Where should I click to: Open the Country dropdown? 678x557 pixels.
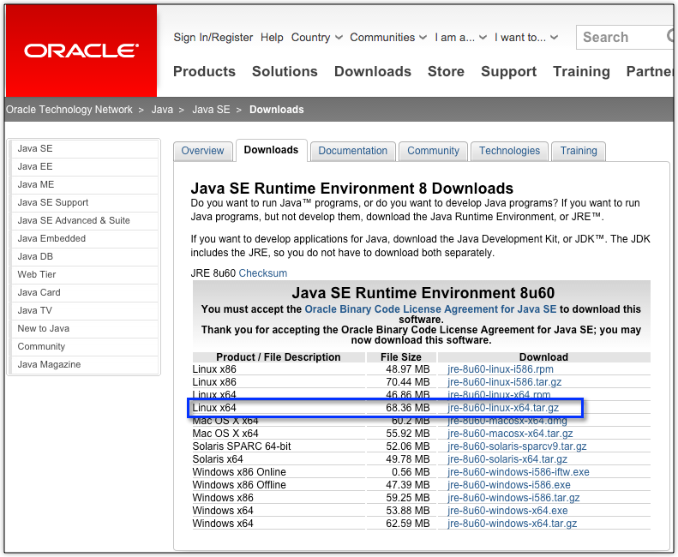pos(316,38)
